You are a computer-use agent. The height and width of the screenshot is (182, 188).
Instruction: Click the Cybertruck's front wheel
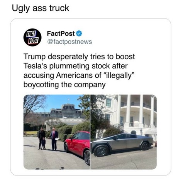click(101, 151)
